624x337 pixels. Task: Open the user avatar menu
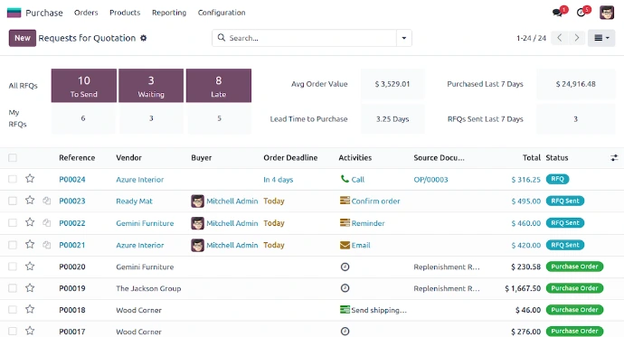(607, 13)
